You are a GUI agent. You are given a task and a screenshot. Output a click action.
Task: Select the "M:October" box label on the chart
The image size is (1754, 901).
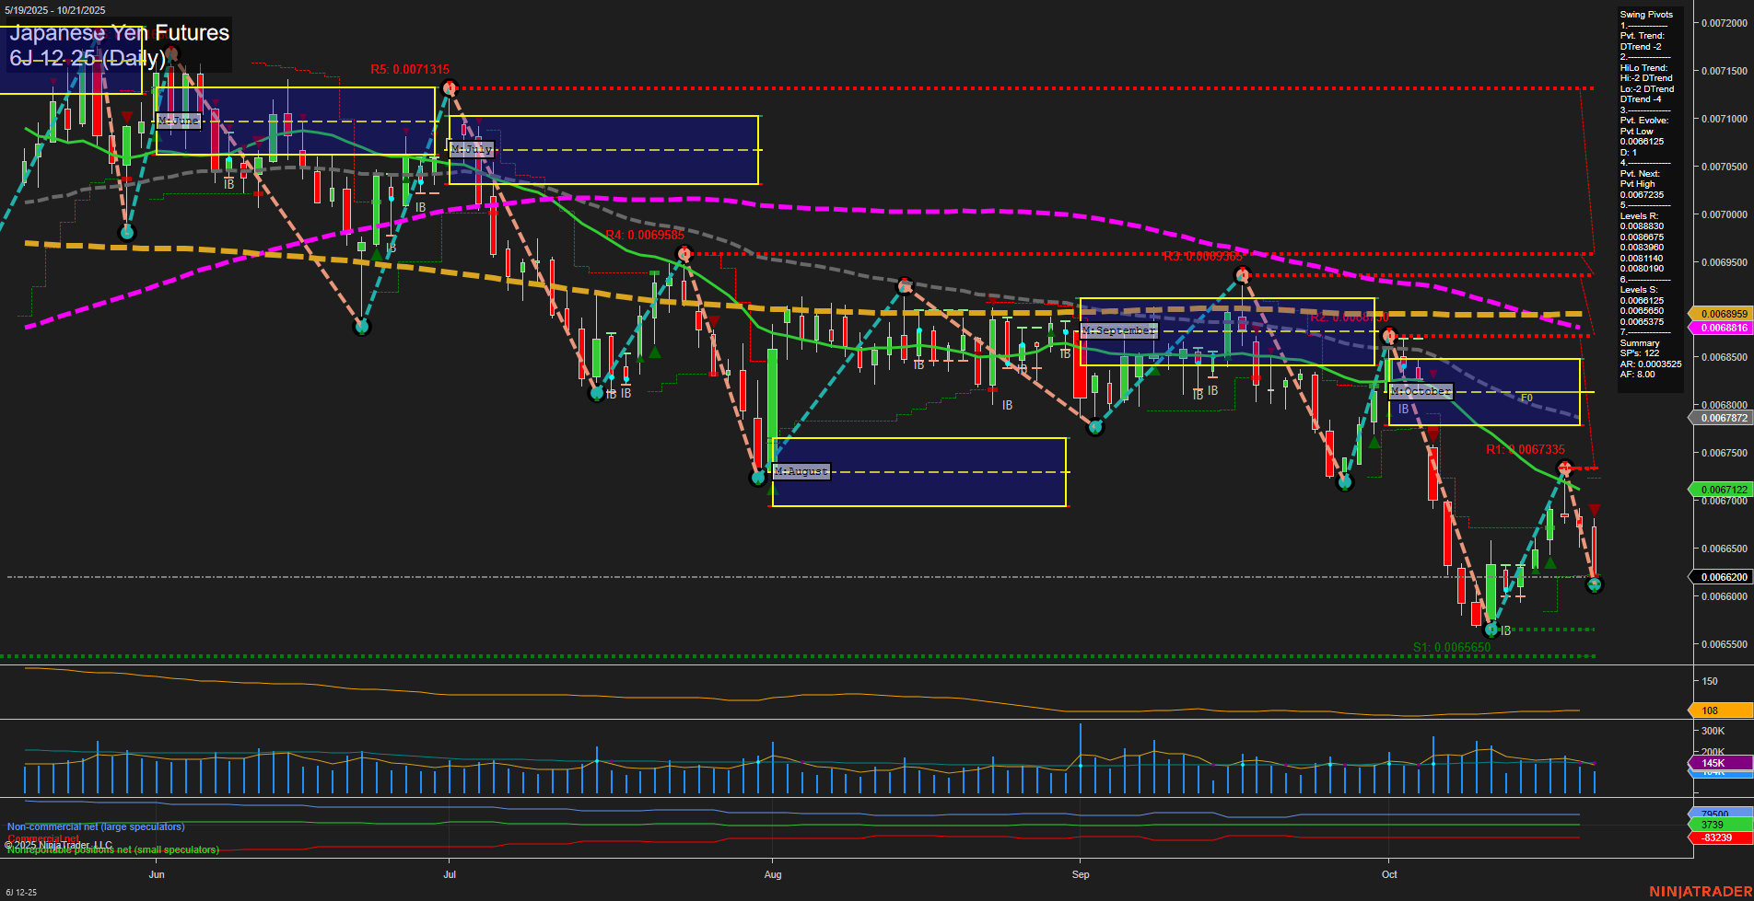[x=1420, y=391]
